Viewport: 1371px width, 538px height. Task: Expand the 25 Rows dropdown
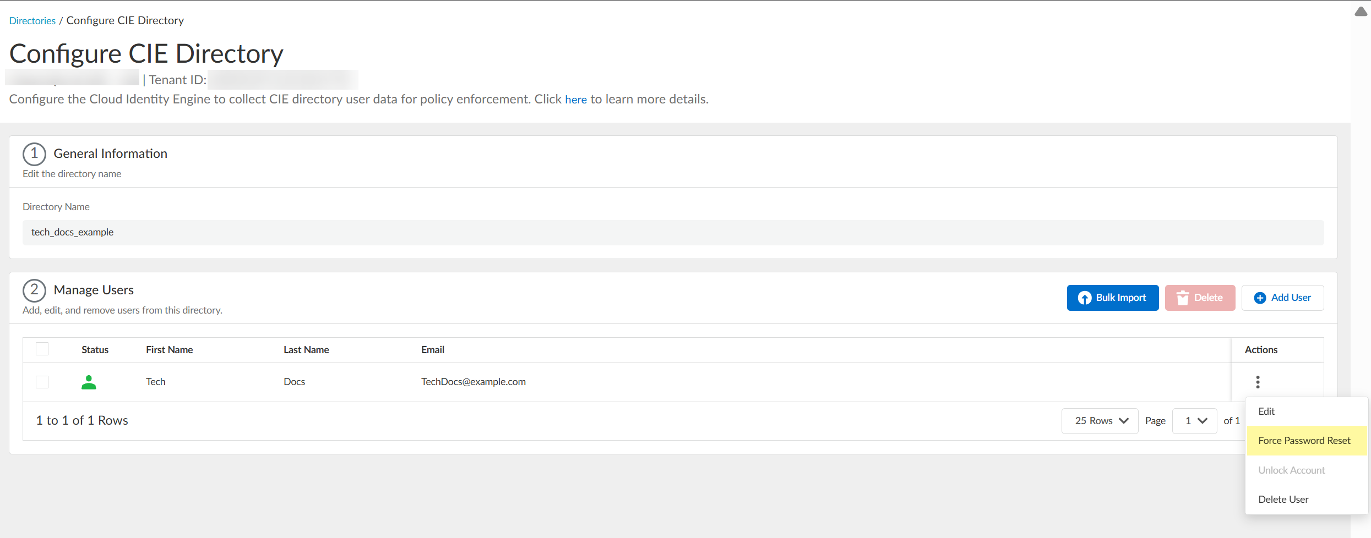1100,421
